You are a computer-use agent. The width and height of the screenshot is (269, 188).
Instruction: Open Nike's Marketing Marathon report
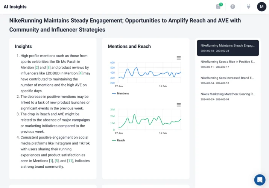coord(227,96)
